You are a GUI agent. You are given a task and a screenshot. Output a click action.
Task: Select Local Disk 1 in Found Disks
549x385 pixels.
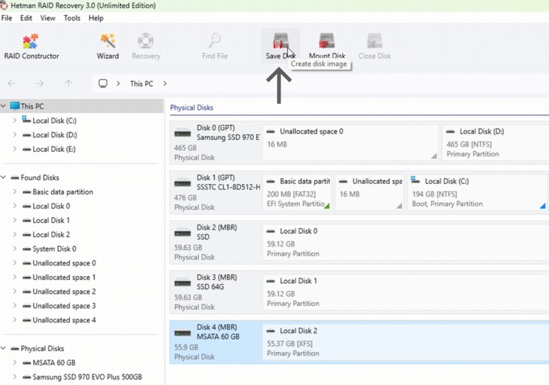click(x=51, y=220)
